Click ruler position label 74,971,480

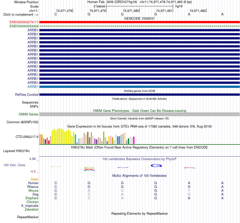point(131,11)
